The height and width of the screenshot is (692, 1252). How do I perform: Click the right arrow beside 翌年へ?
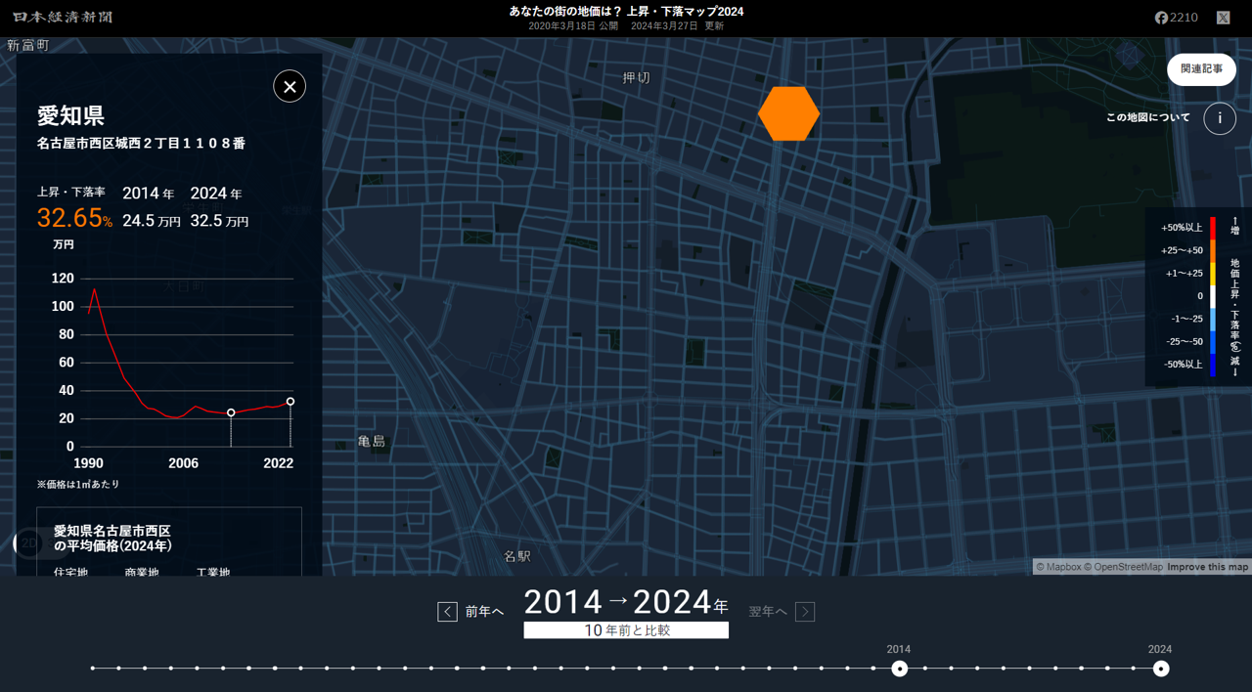[x=805, y=612]
